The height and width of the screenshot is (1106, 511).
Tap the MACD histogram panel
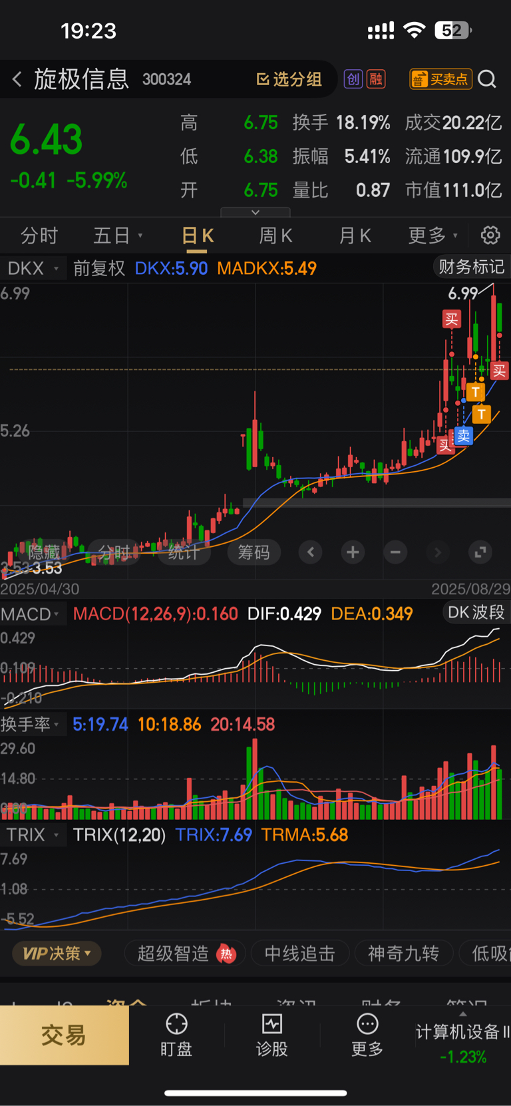(255, 667)
